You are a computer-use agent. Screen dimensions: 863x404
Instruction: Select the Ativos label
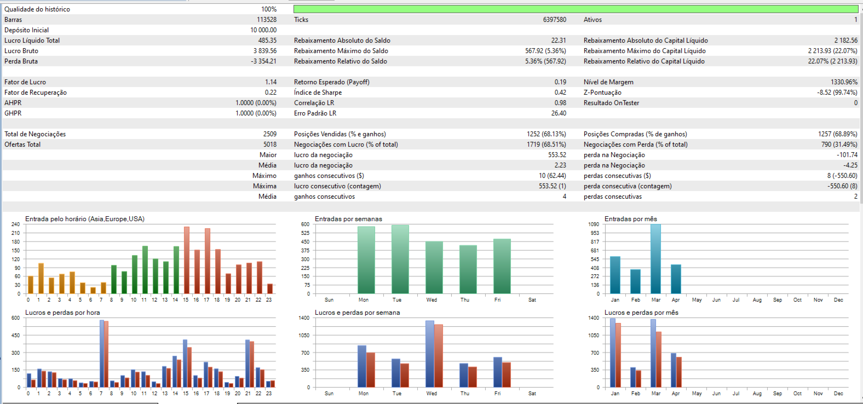pyautogui.click(x=592, y=20)
